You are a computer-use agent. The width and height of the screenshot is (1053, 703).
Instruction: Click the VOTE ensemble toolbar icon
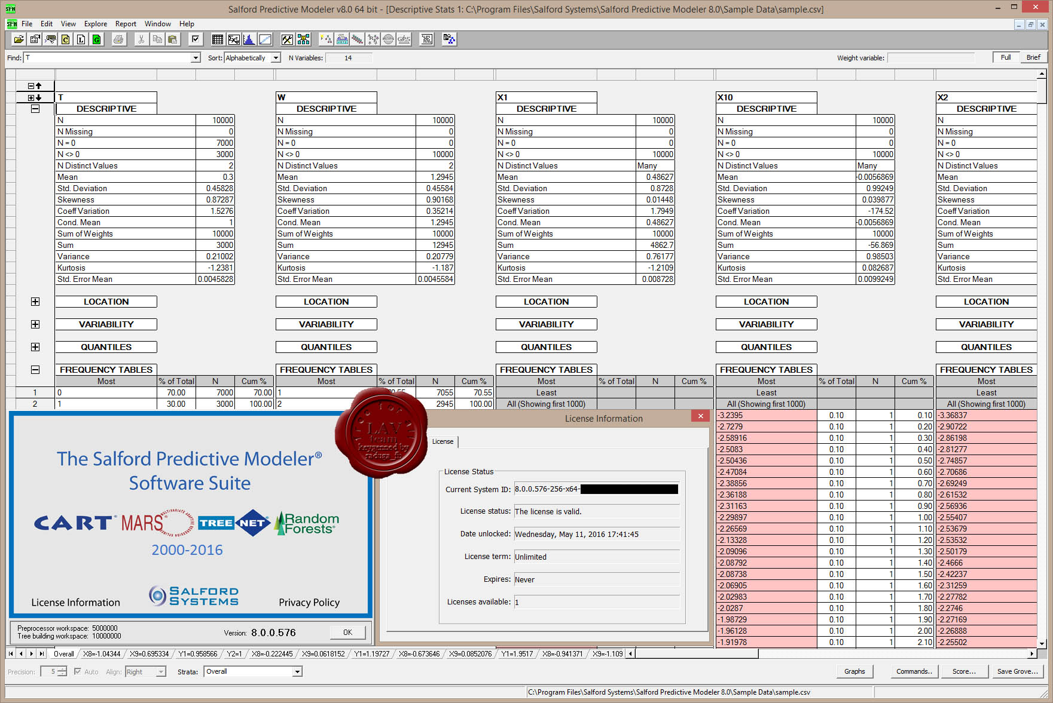click(342, 39)
